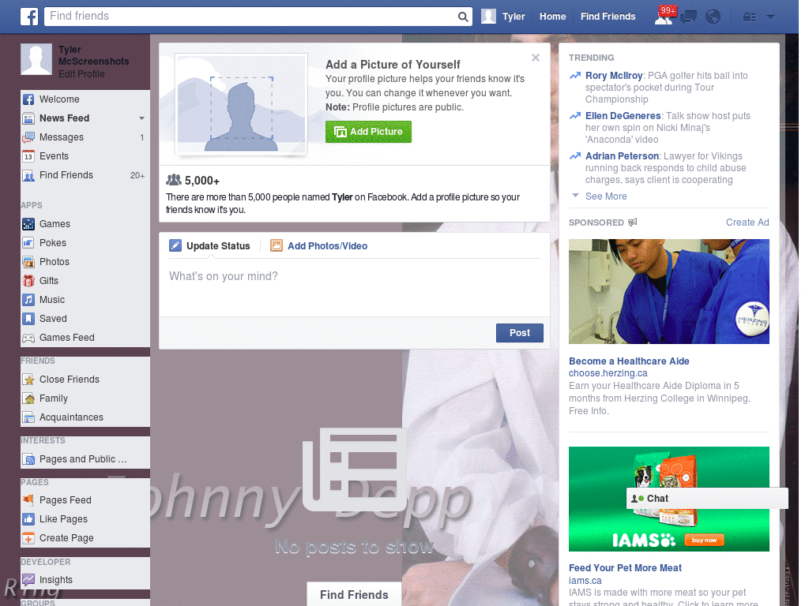Image resolution: width=809 pixels, height=606 pixels.
Task: Open the Close Friends star icon
Action: click(28, 380)
